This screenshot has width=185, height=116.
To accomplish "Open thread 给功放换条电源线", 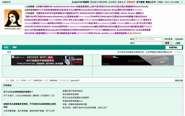I will (71, 94).
